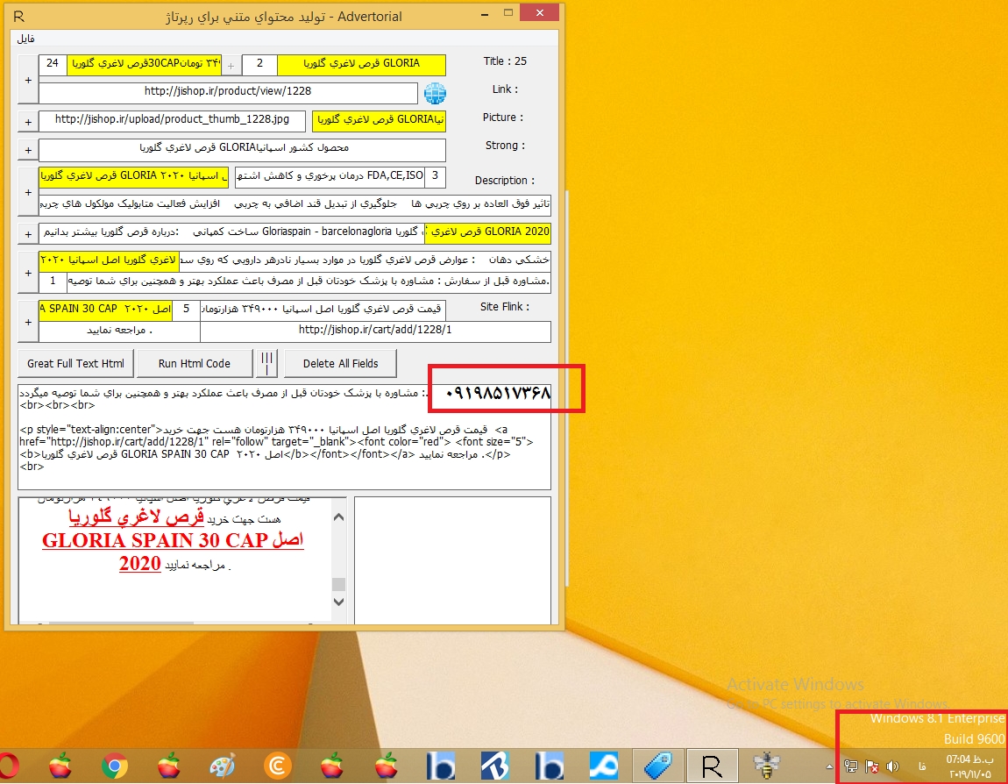Viewport: 1008px width, 784px height.
Task: Click the Strong text field
Action: click(242, 148)
